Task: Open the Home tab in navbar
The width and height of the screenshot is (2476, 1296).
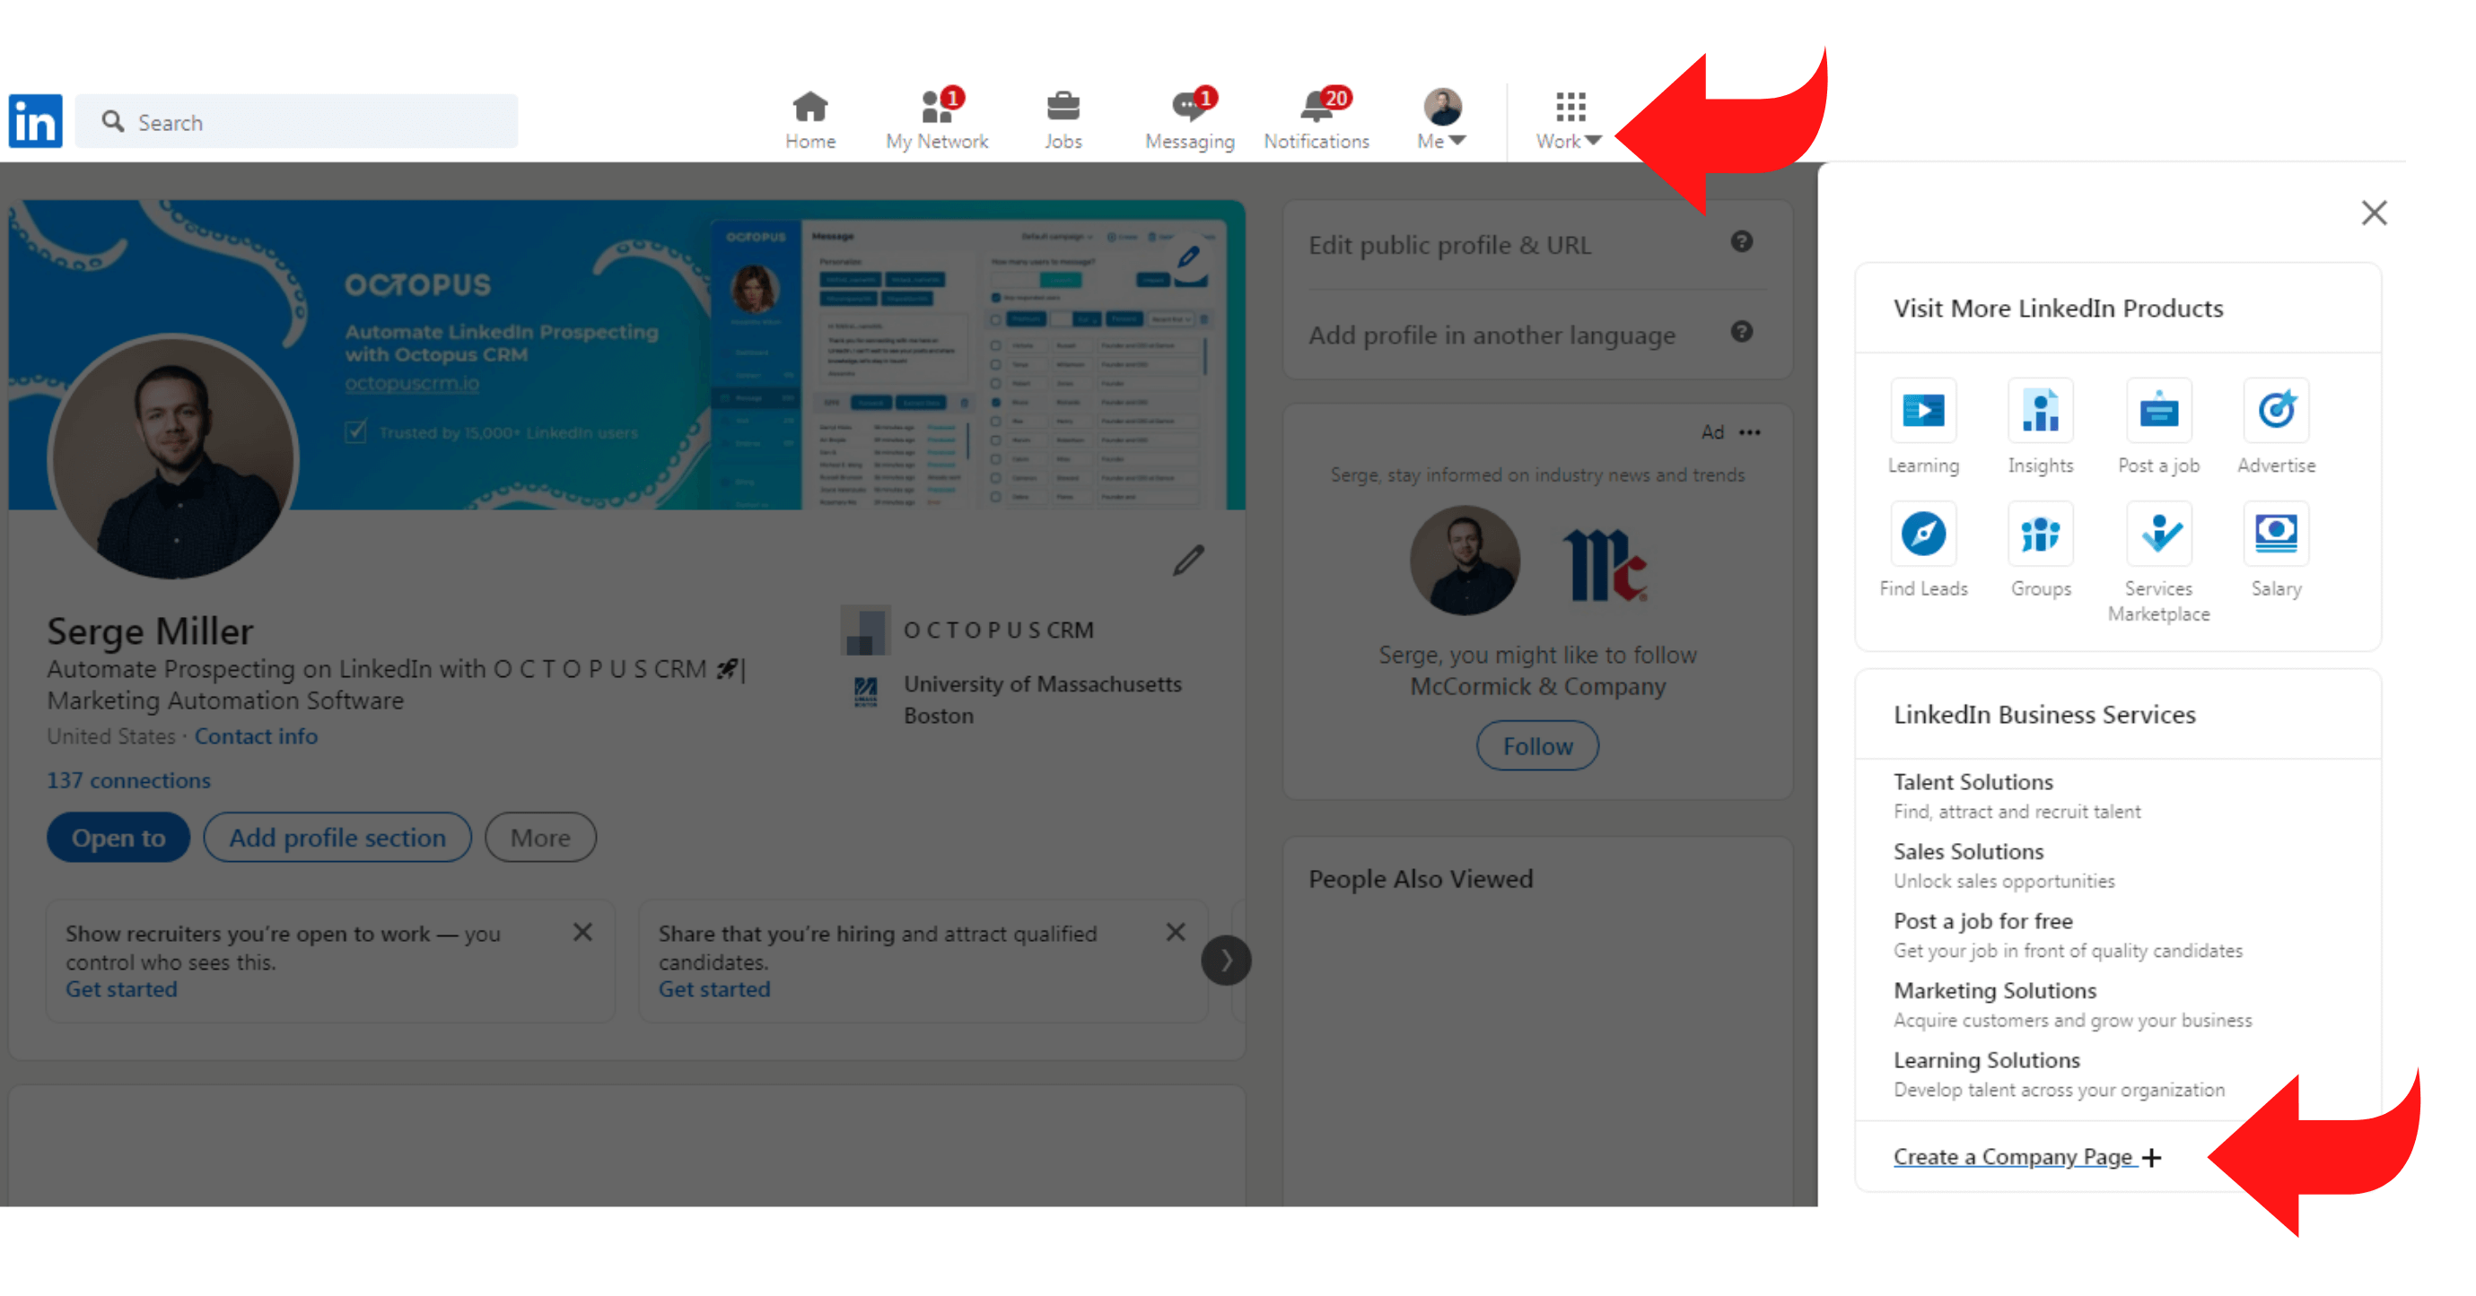Action: pyautogui.click(x=809, y=115)
